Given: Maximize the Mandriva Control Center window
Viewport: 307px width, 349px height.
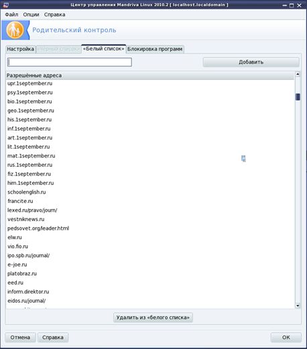Looking at the screenshot, I should click(x=292, y=5).
